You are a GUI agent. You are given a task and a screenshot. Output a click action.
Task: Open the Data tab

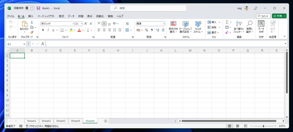click(x=71, y=16)
